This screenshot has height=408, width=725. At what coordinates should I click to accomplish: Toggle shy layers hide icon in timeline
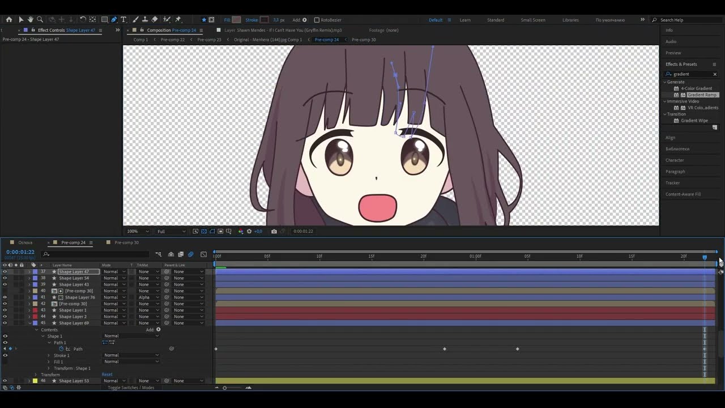coord(171,254)
